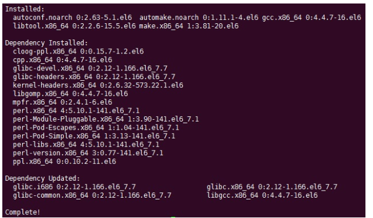
Task: Click mpfr.x86_64 dependency line
Action: coord(63,102)
